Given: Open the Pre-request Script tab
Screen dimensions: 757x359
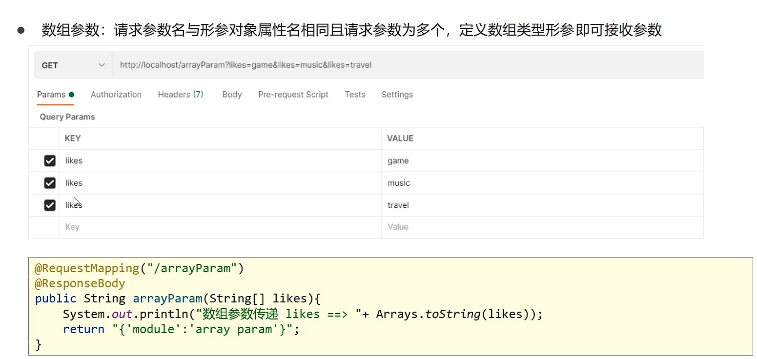Looking at the screenshot, I should 293,95.
